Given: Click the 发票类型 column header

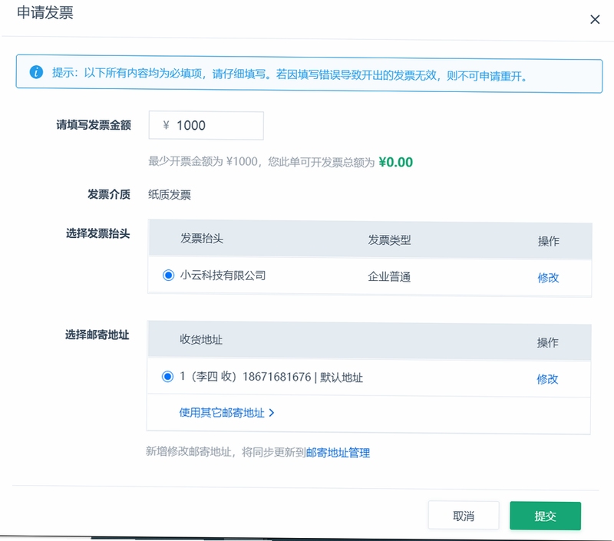Looking at the screenshot, I should (x=389, y=239).
